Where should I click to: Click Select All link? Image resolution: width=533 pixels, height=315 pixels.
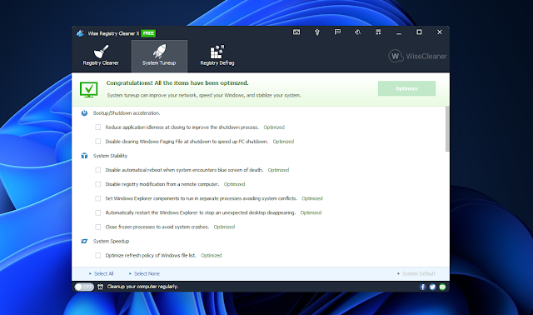(103, 273)
